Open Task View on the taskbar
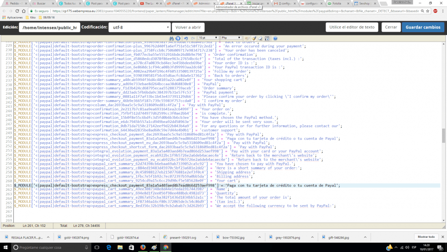Screen dimensions: 447x252 [x=97, y=247]
